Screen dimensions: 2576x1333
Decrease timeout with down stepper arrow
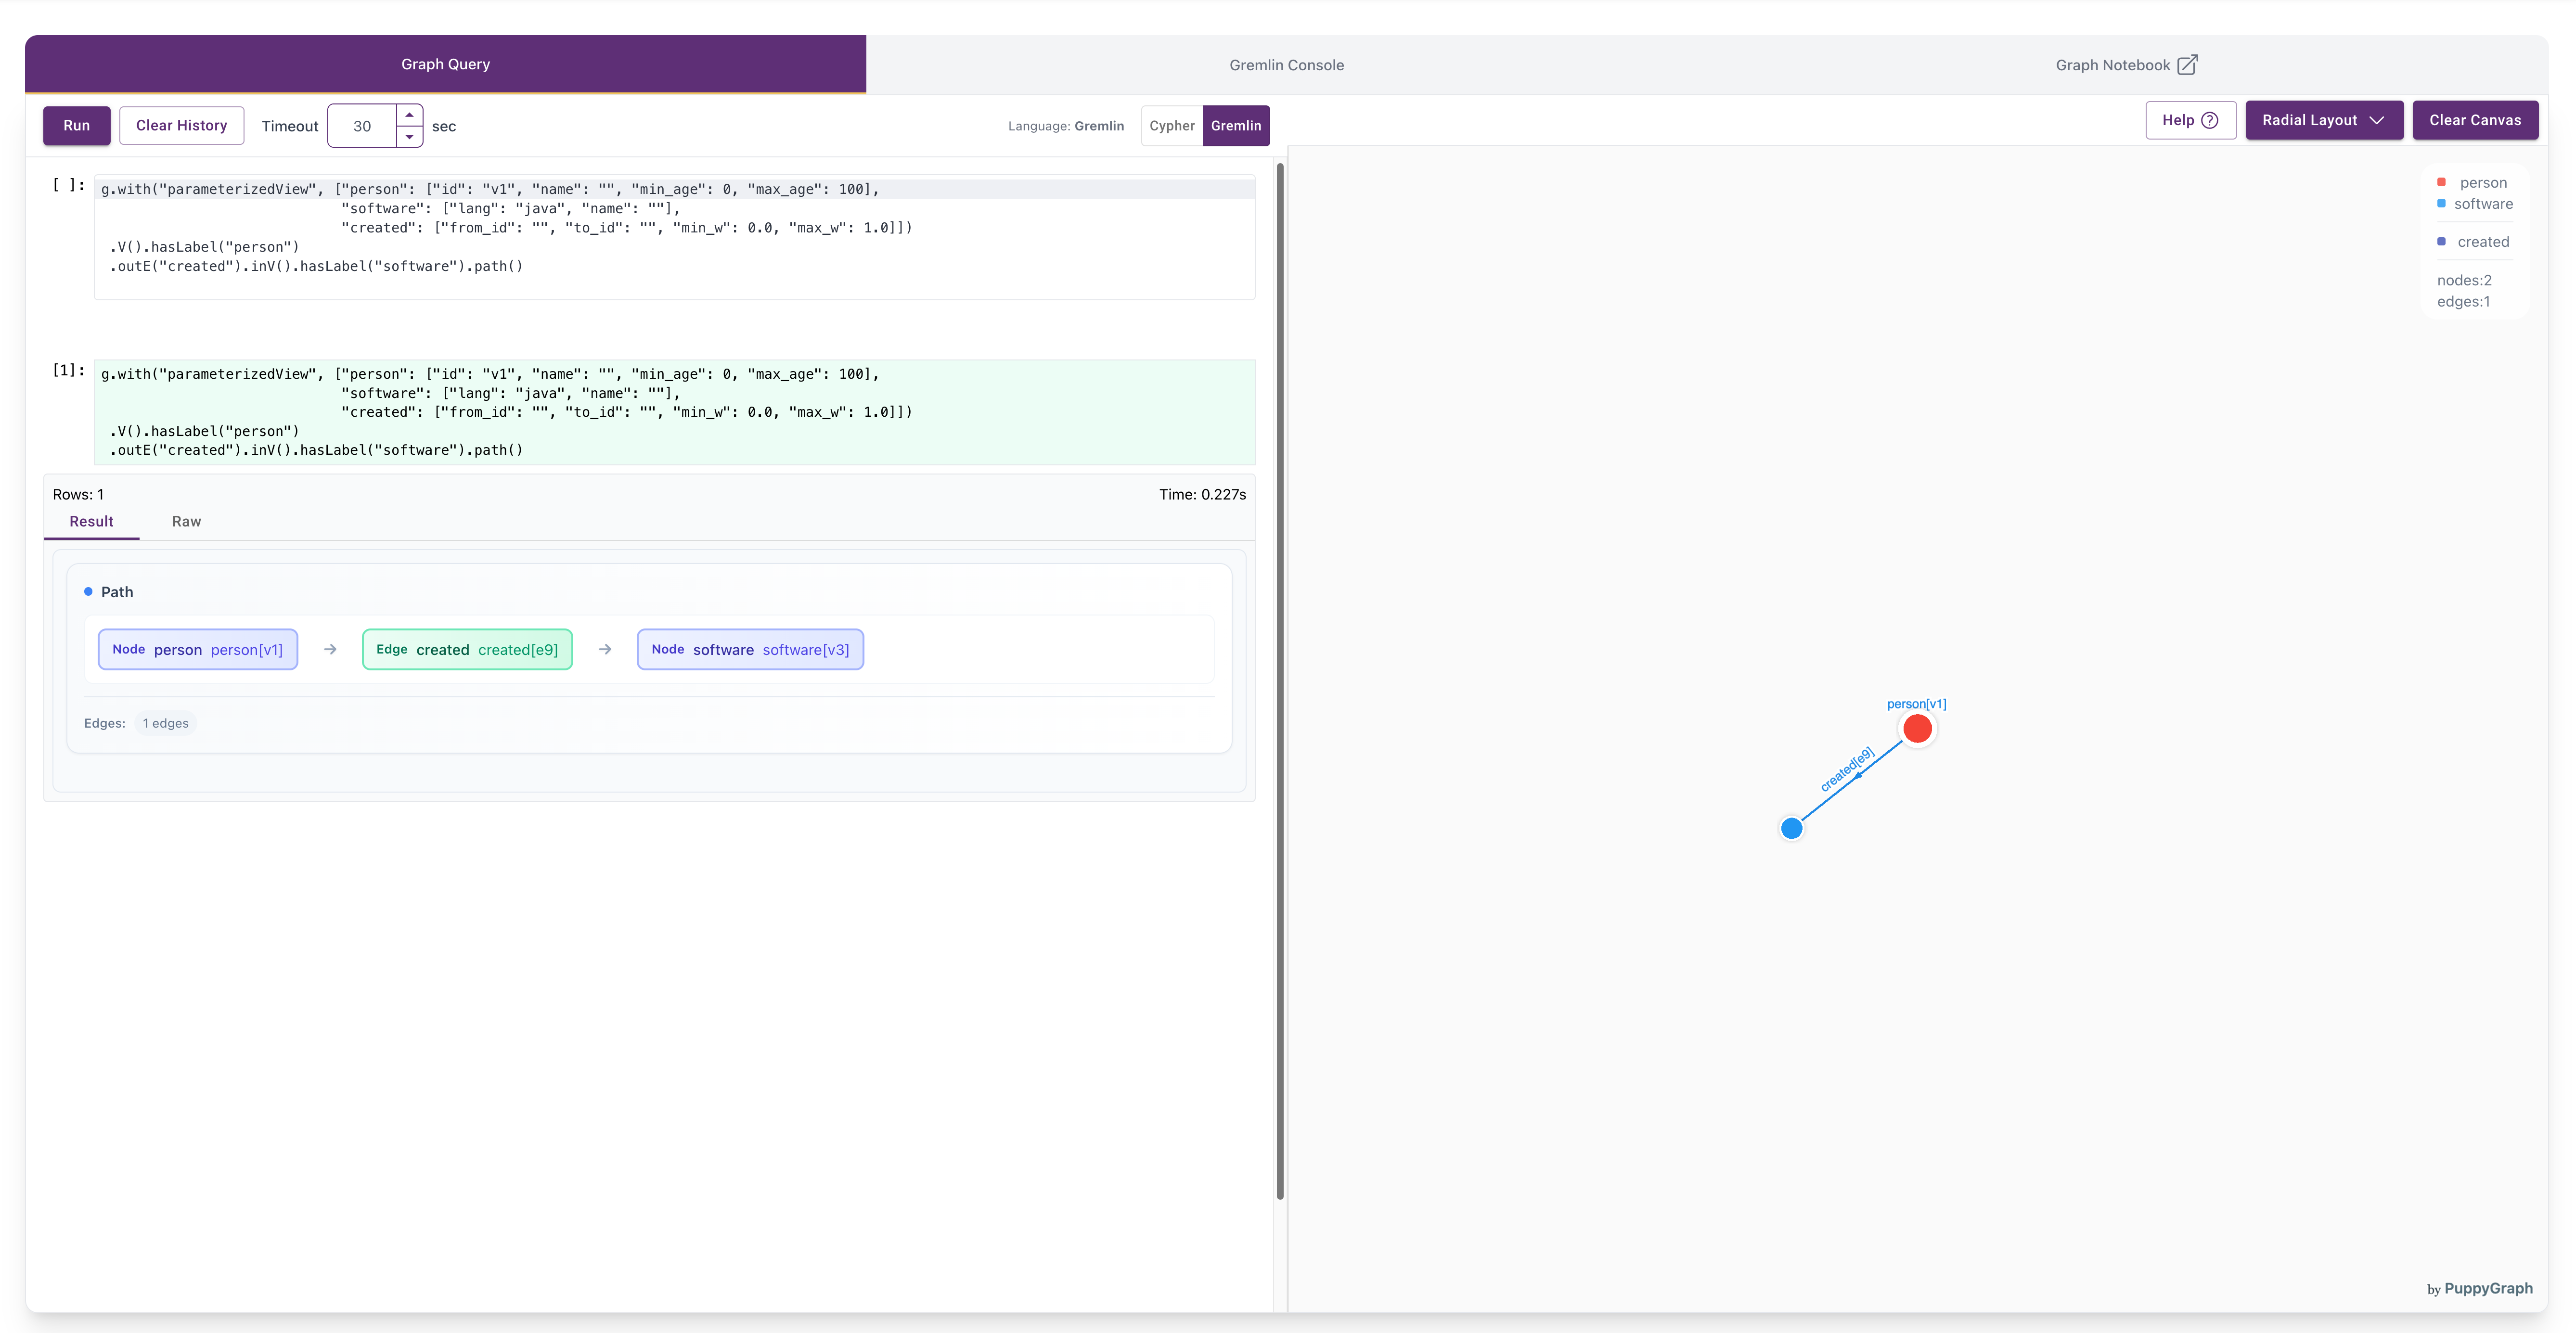click(409, 137)
